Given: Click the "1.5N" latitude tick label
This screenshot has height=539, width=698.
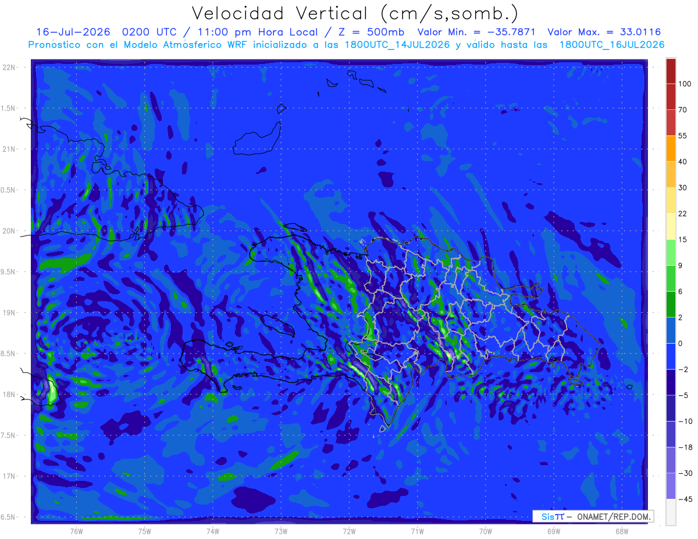Looking at the screenshot, I should click(8, 108).
